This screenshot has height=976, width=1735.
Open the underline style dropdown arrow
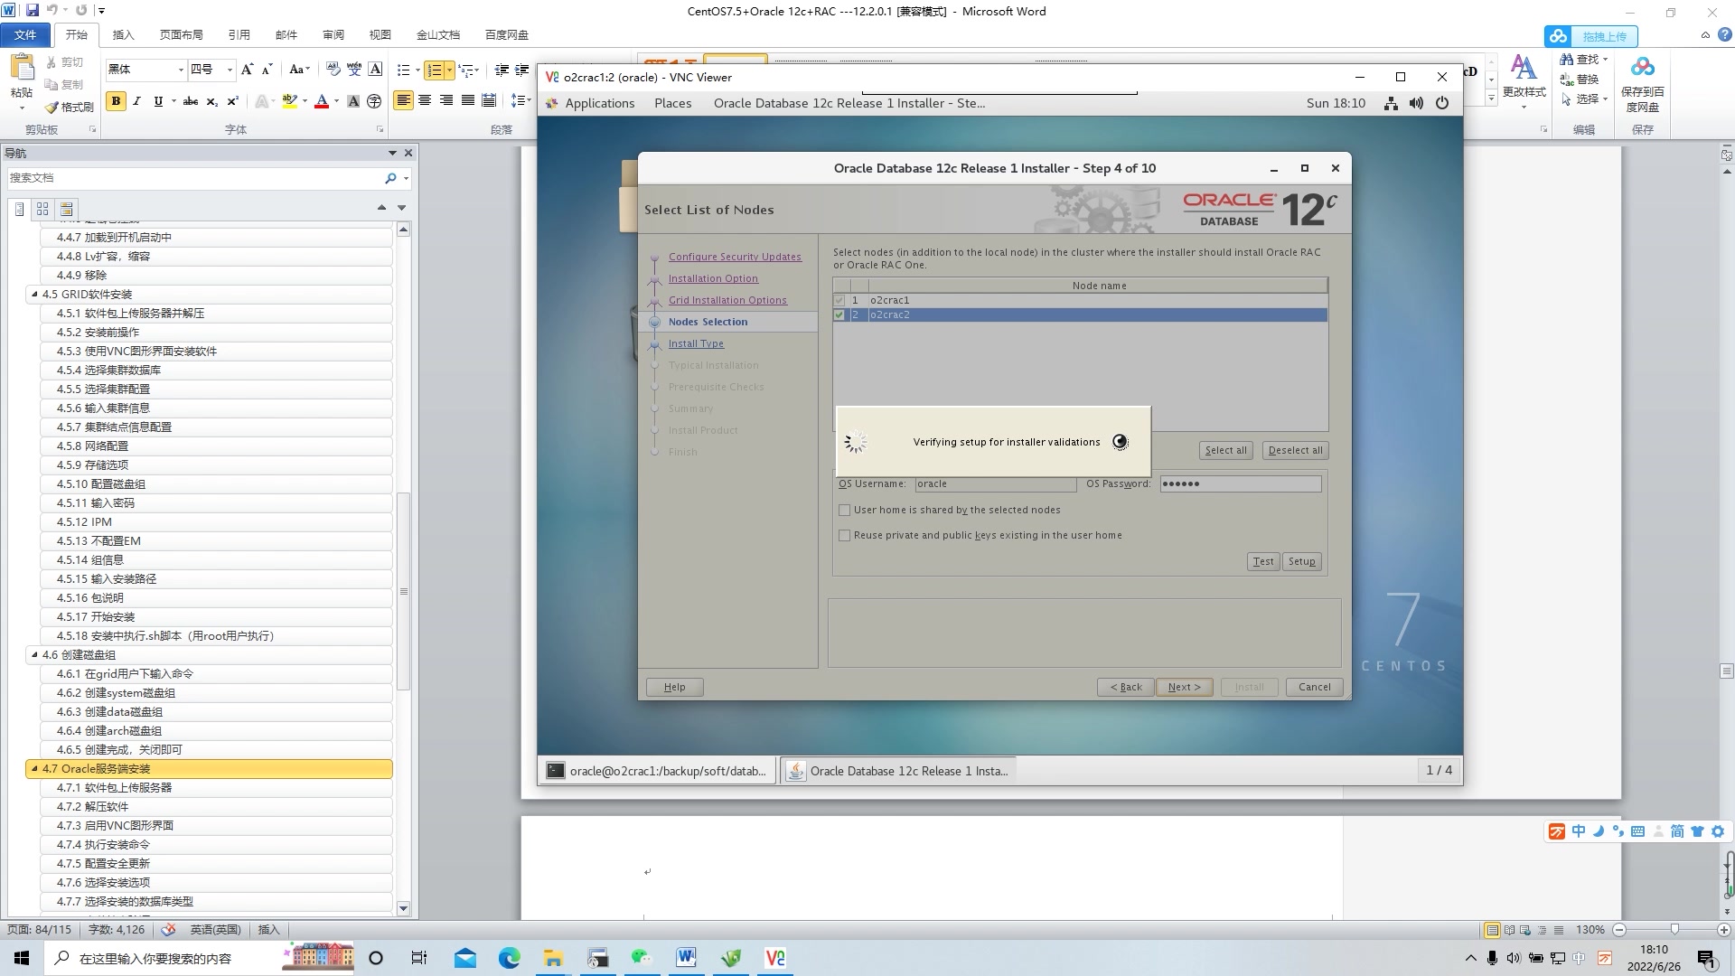172,101
